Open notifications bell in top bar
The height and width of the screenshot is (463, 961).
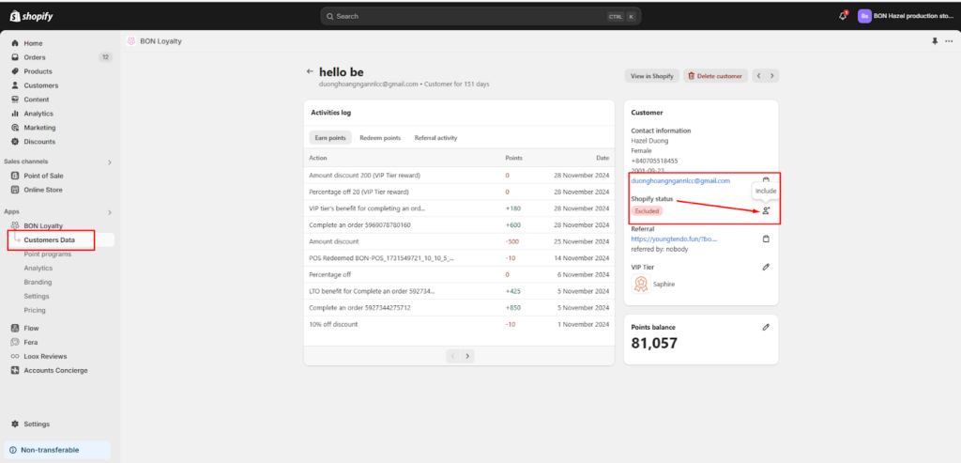click(x=842, y=16)
